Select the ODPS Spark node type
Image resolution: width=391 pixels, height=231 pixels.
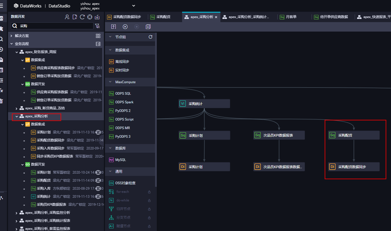tap(121, 102)
